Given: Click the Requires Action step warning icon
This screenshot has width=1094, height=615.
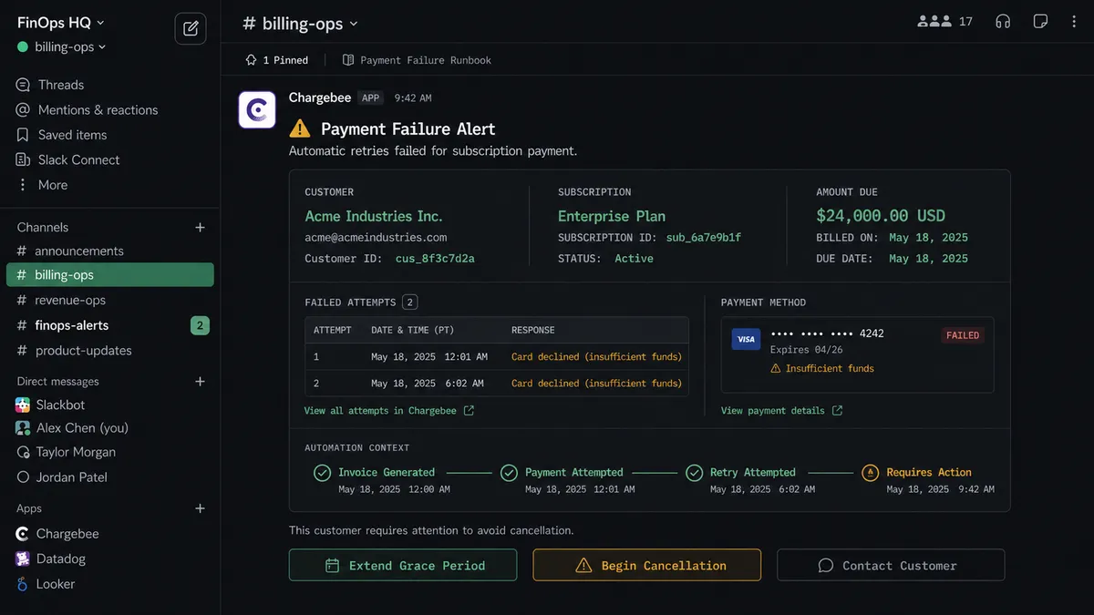Looking at the screenshot, I should coord(871,473).
